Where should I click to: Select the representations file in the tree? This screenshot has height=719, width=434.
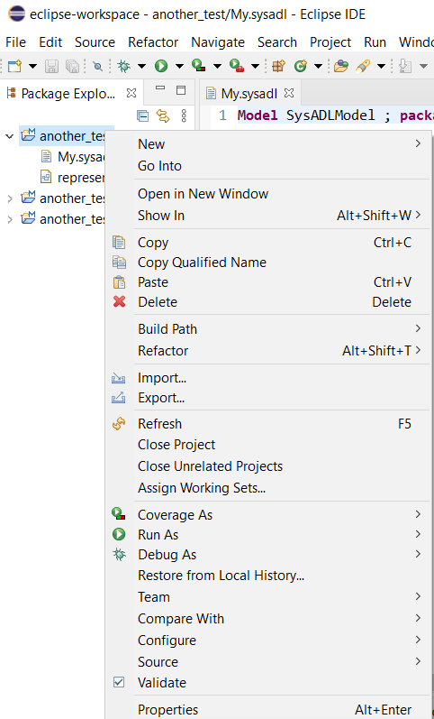point(73,177)
